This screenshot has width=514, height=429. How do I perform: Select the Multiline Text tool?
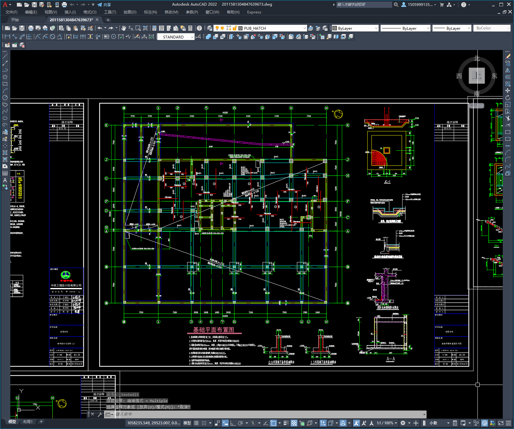click(5, 180)
